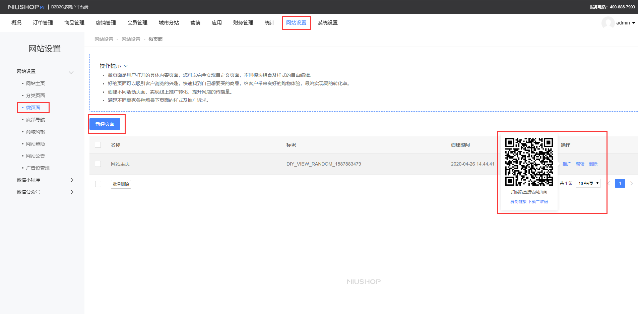
Task: Open the 会员管理 menu
Action: 137,23
